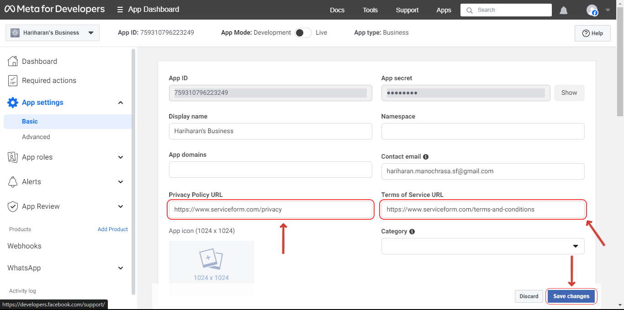624x310 pixels.
Task: Show the App secret
Action: coord(569,93)
